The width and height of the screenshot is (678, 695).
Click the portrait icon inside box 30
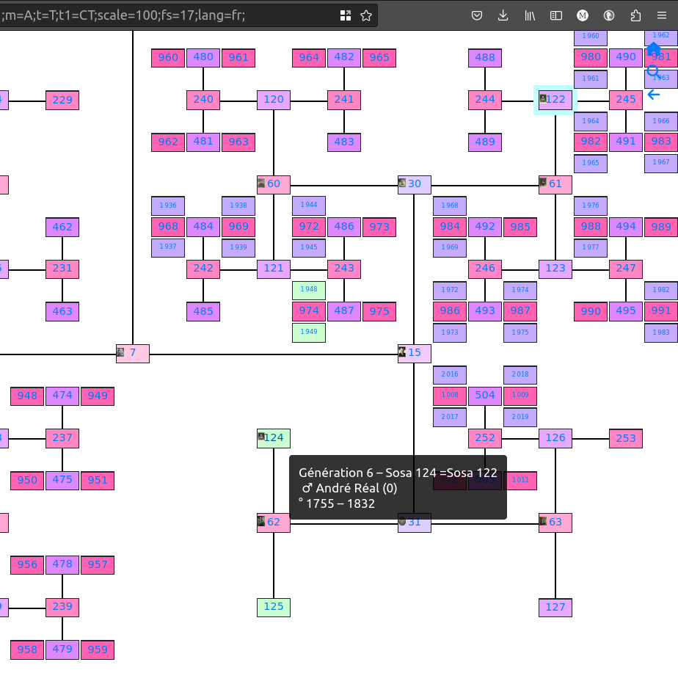pyautogui.click(x=402, y=183)
